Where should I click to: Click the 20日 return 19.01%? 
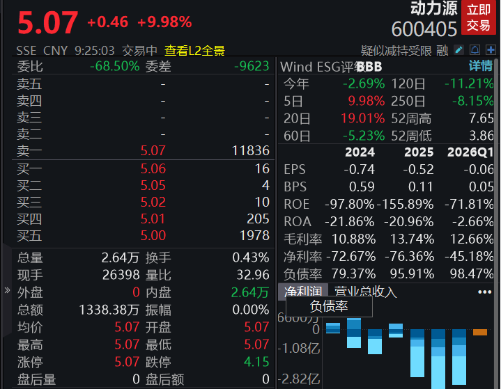pyautogui.click(x=362, y=118)
